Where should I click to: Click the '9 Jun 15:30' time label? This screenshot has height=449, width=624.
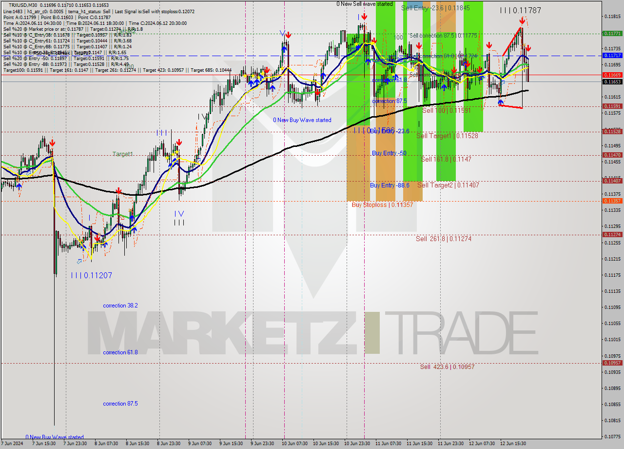231,444
